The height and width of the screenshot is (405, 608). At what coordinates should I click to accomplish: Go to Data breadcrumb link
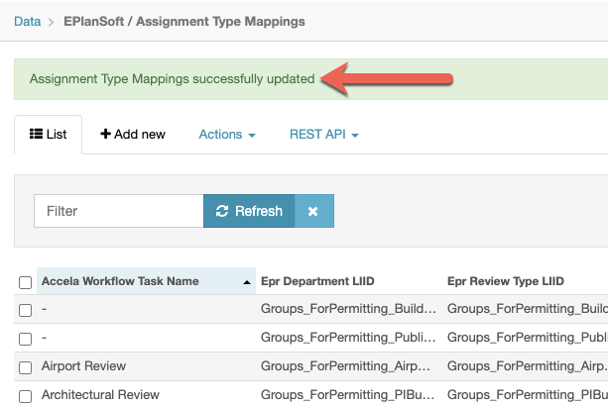click(x=28, y=21)
